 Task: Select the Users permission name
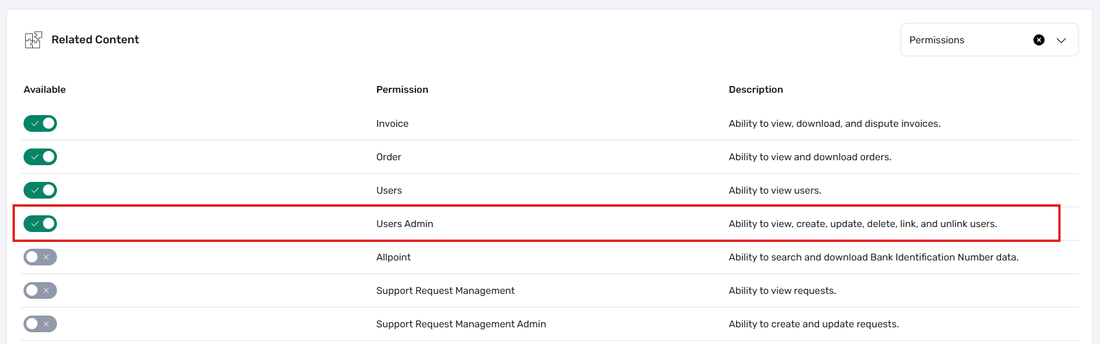pyautogui.click(x=389, y=191)
